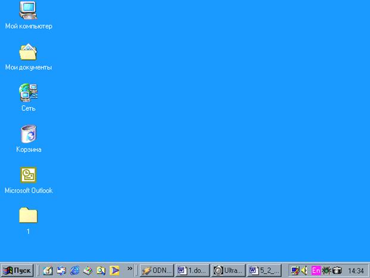This screenshot has width=370, height=278.
Task: Switch to the Ultra... taskbar window
Action: point(228,270)
